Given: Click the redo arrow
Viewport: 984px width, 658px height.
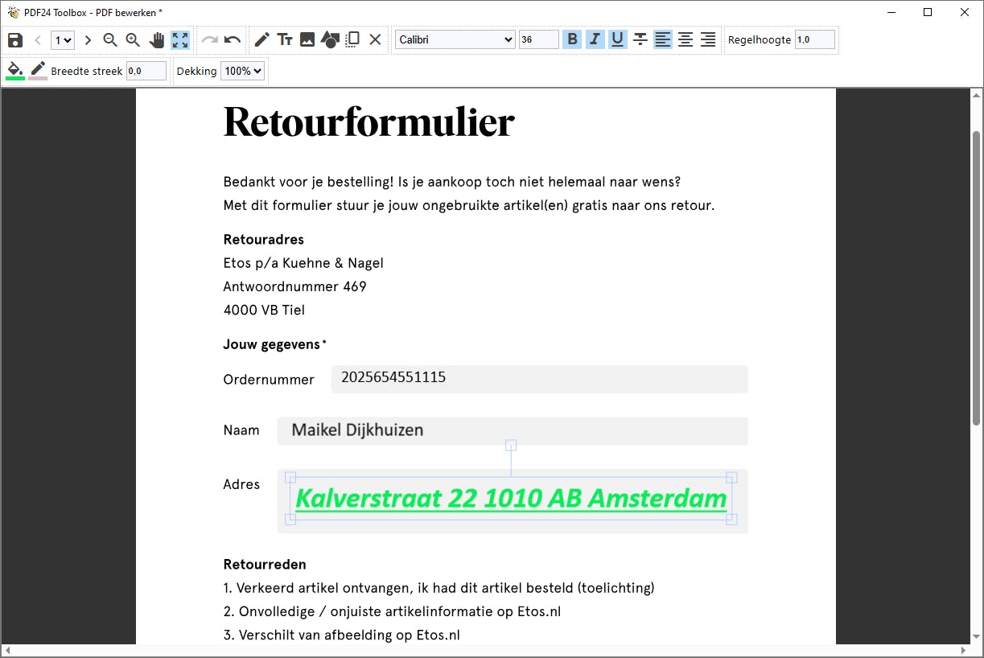Looking at the screenshot, I should [209, 39].
